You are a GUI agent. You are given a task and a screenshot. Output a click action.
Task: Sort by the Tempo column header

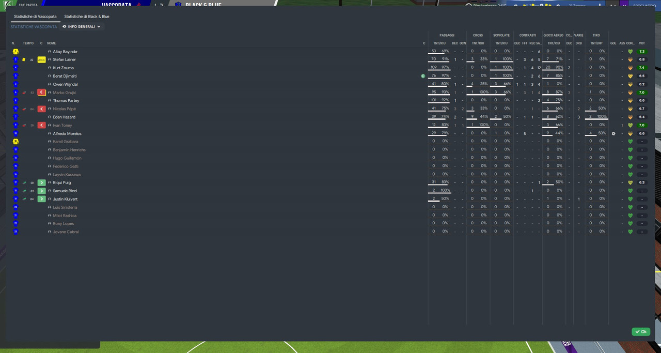click(x=28, y=43)
